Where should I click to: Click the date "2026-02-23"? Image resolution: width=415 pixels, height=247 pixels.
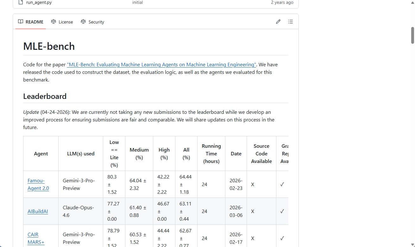click(236, 185)
